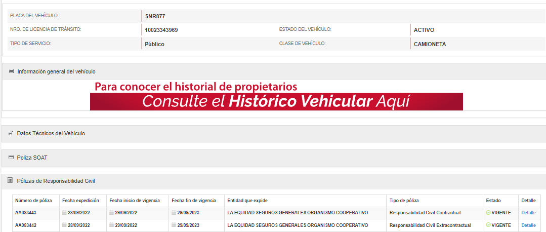The image size is (546, 232).
Task: Click green check icon for policy AA083443 status
Action: [488, 212]
